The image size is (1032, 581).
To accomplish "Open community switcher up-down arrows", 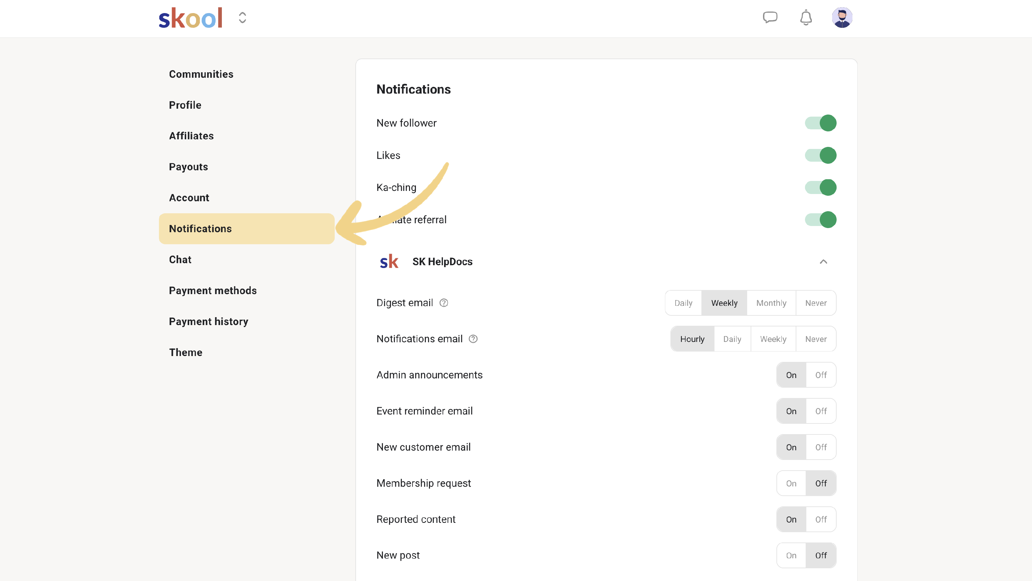I will 243,18.
